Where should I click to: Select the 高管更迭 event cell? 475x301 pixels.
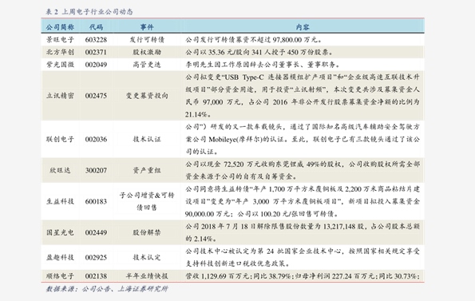tap(147, 65)
